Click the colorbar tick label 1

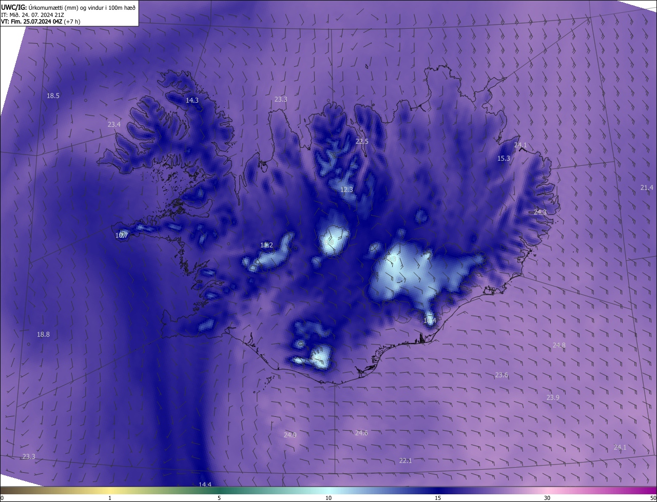pos(110,498)
